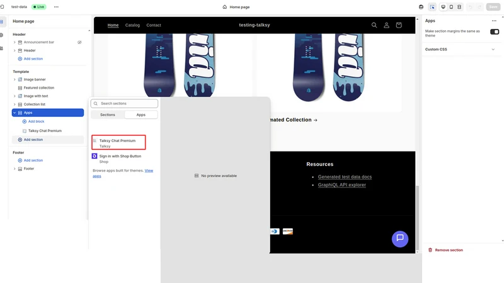
Task: Switch to mobile preview mode
Action: (x=451, y=7)
